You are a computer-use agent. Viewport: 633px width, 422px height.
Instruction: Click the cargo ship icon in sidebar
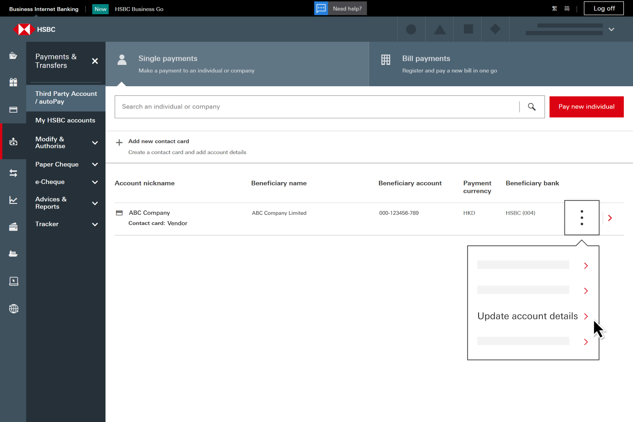pyautogui.click(x=13, y=254)
